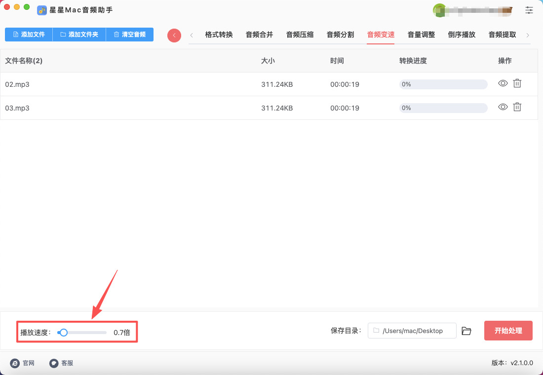Switch to the 音频合并 tab

point(259,35)
